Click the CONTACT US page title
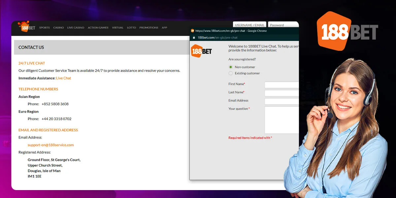Viewport: 396px width, 198px height. 31,48
